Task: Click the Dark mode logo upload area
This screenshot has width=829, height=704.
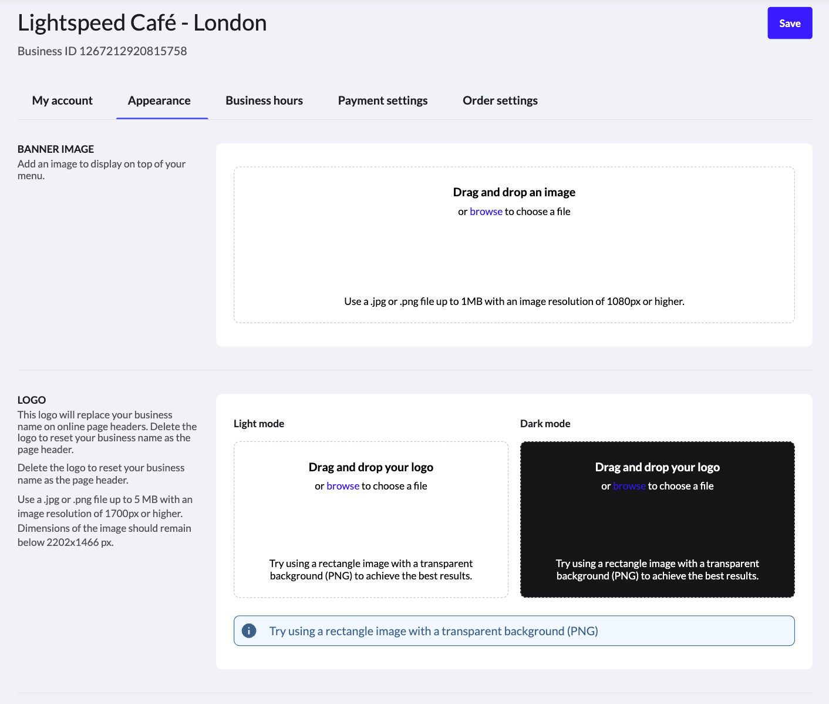Action: 657,519
